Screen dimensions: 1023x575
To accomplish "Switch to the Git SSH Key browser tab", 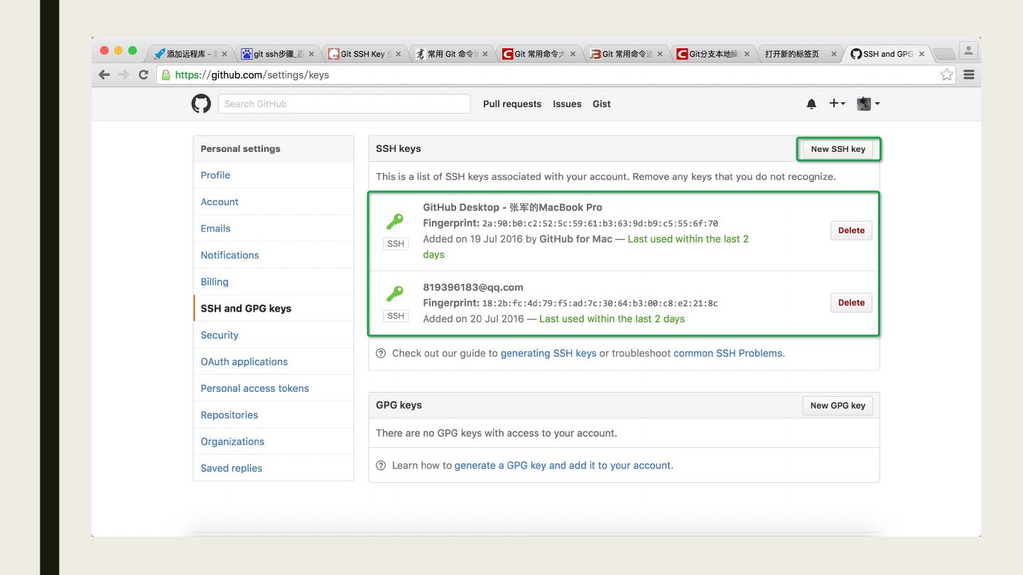I will tap(362, 54).
